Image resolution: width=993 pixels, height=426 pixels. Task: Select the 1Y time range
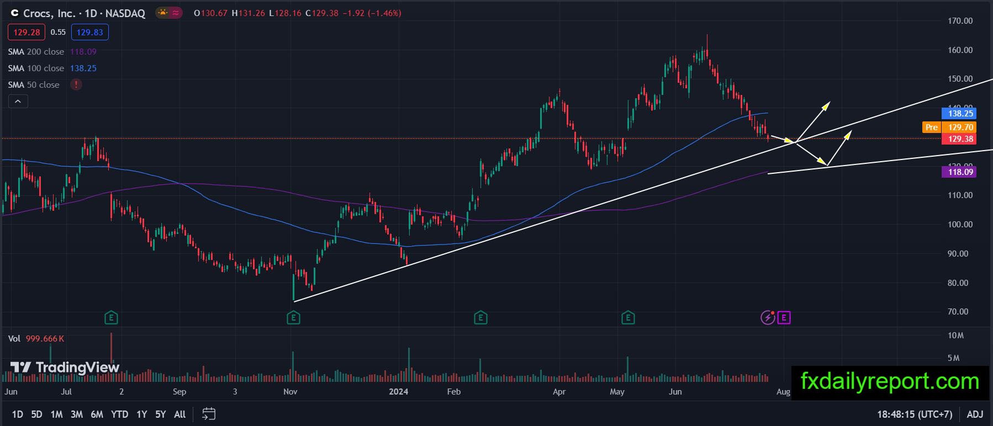point(142,414)
